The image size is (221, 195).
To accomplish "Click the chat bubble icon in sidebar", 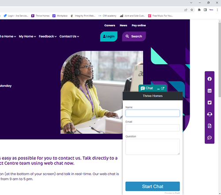I will pyautogui.click(x=210, y=138).
